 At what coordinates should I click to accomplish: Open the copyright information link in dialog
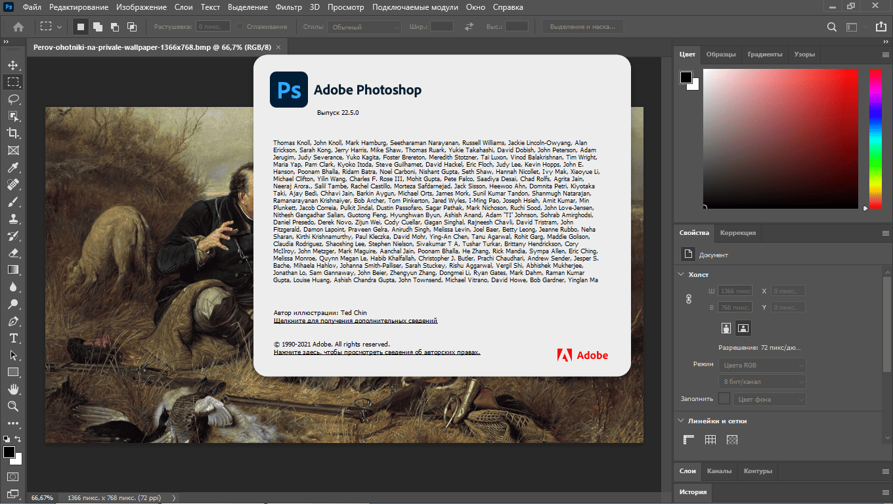point(377,352)
